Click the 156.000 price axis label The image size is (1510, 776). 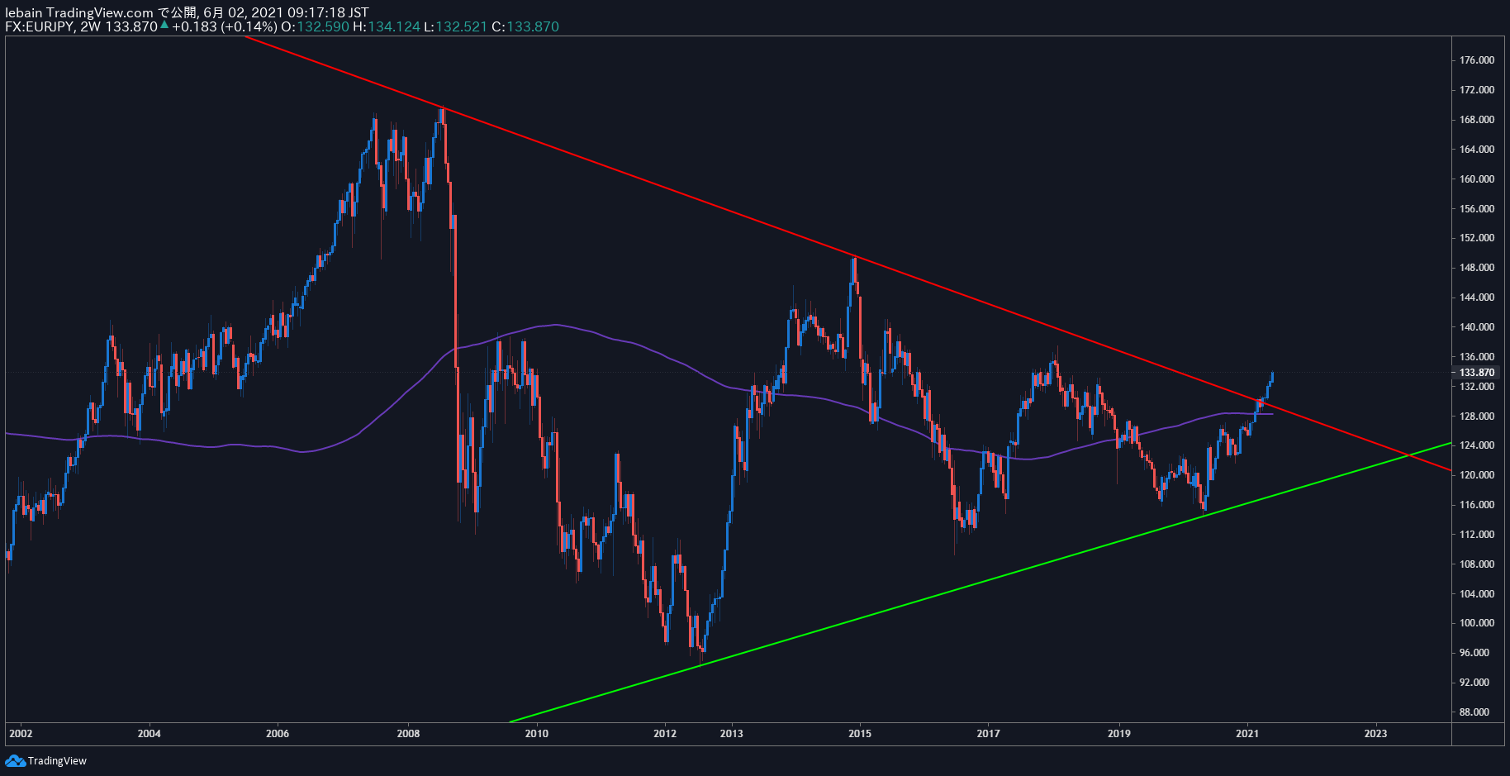1477,209
